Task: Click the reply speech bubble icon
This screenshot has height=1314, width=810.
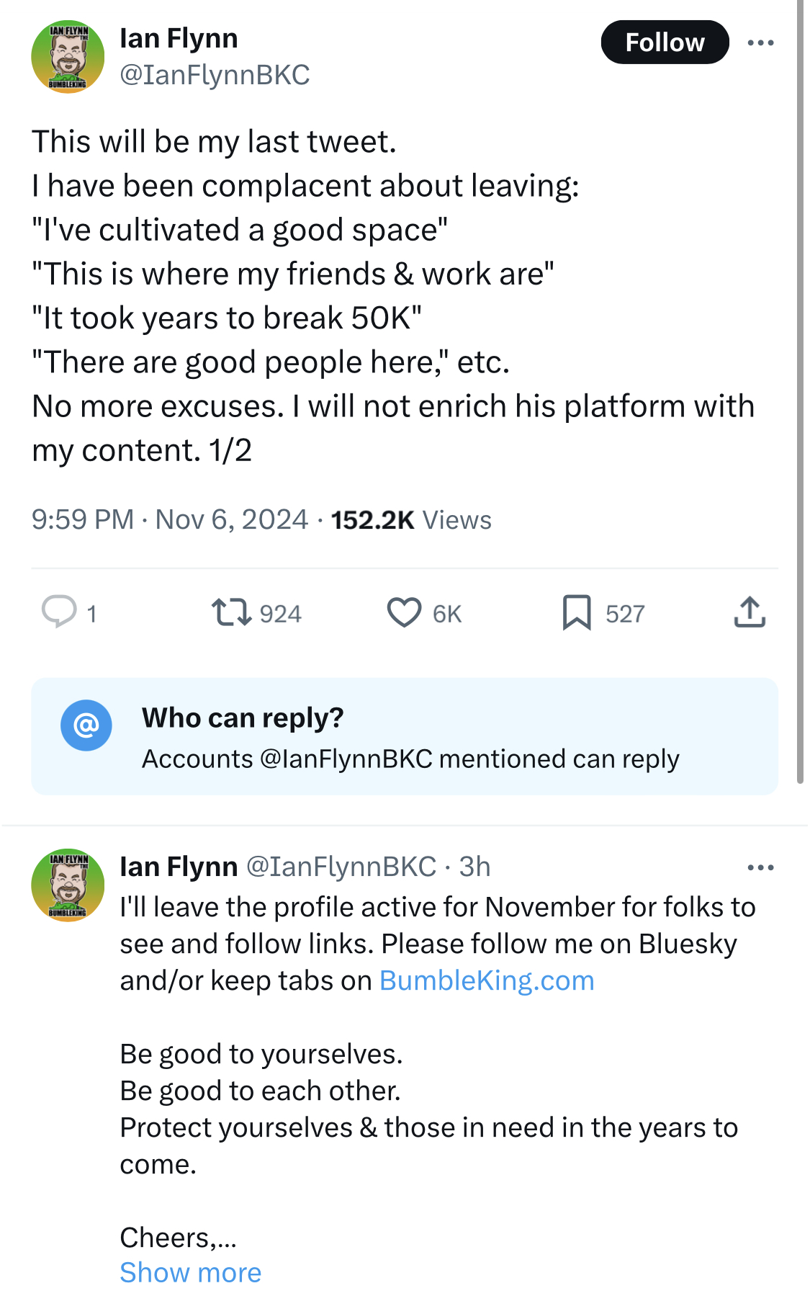Action: coord(59,612)
